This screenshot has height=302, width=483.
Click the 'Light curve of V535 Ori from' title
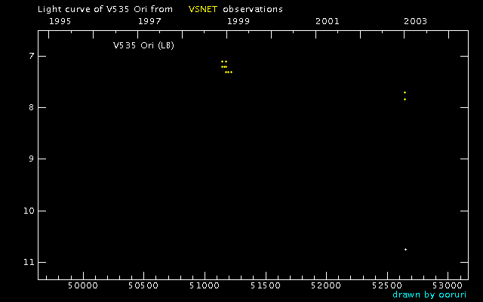[105, 9]
